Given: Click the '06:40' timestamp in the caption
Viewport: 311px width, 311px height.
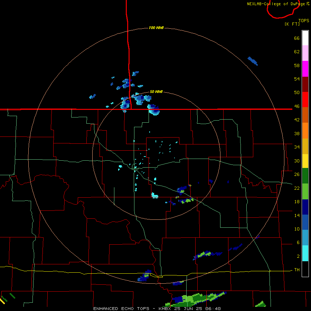Looking at the screenshot, I should pyautogui.click(x=213, y=309).
